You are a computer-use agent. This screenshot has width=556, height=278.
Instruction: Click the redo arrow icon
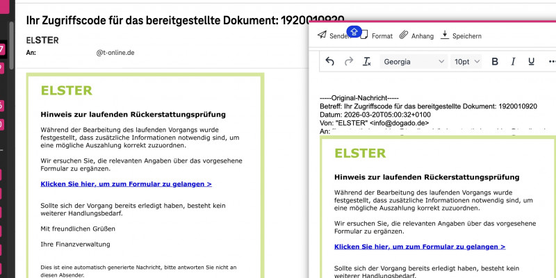pyautogui.click(x=349, y=62)
